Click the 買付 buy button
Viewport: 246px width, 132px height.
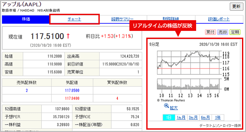tap(210, 32)
